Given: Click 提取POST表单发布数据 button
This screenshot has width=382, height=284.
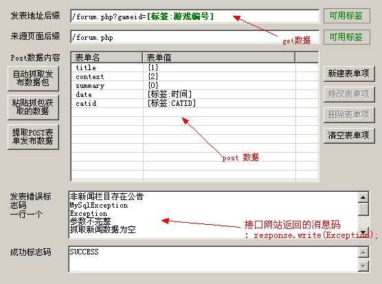Looking at the screenshot, I should [x=33, y=137].
